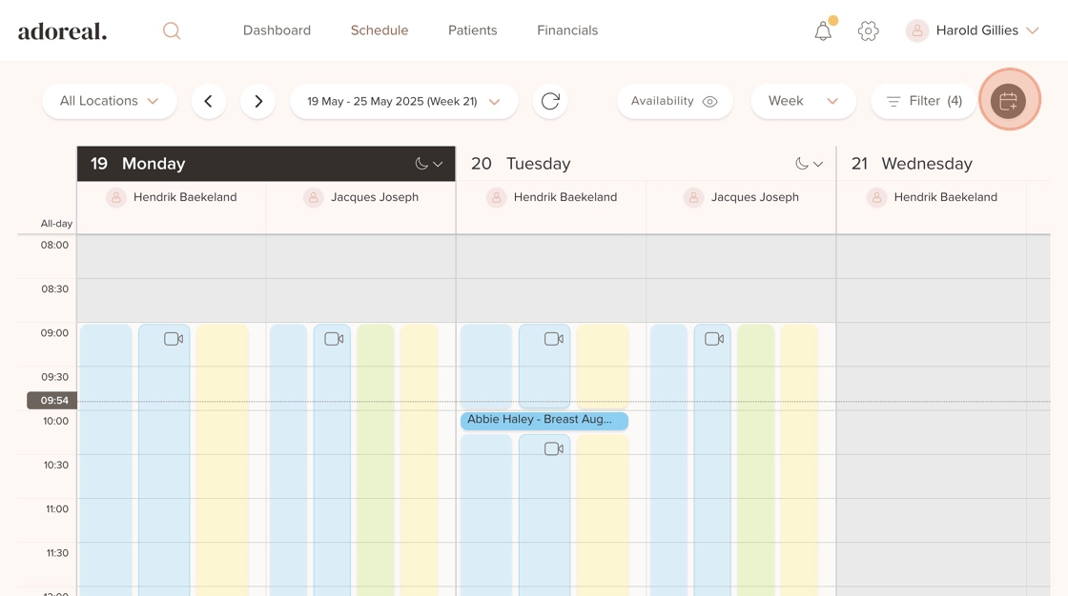Open the Harold Gillies user menu

tap(973, 30)
